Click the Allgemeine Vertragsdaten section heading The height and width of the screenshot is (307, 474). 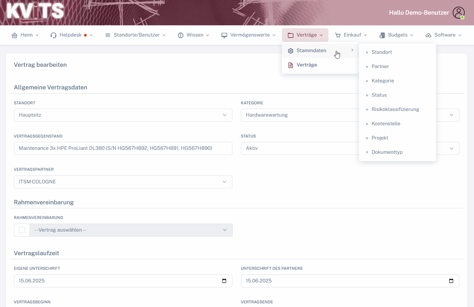point(51,87)
